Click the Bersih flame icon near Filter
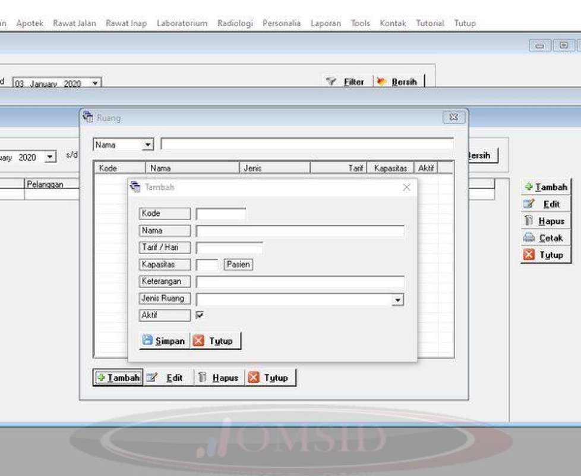The width and height of the screenshot is (581, 476). [x=380, y=82]
